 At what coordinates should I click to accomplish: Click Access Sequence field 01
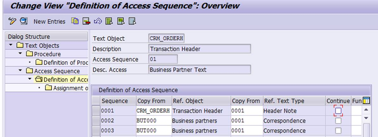point(163,59)
